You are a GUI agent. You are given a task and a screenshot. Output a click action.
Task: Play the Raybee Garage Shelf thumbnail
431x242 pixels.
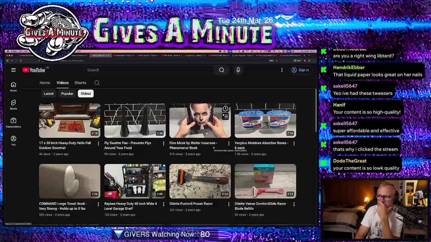pos(135,181)
